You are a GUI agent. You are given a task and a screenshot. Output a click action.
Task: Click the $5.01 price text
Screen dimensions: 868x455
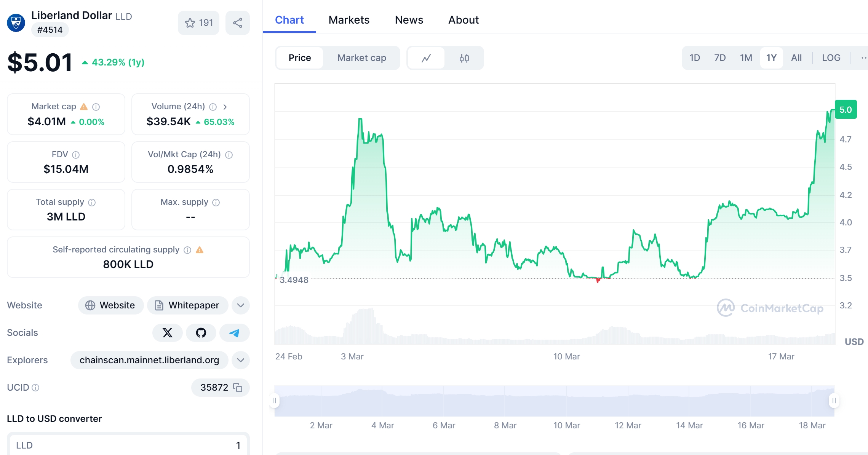click(40, 62)
